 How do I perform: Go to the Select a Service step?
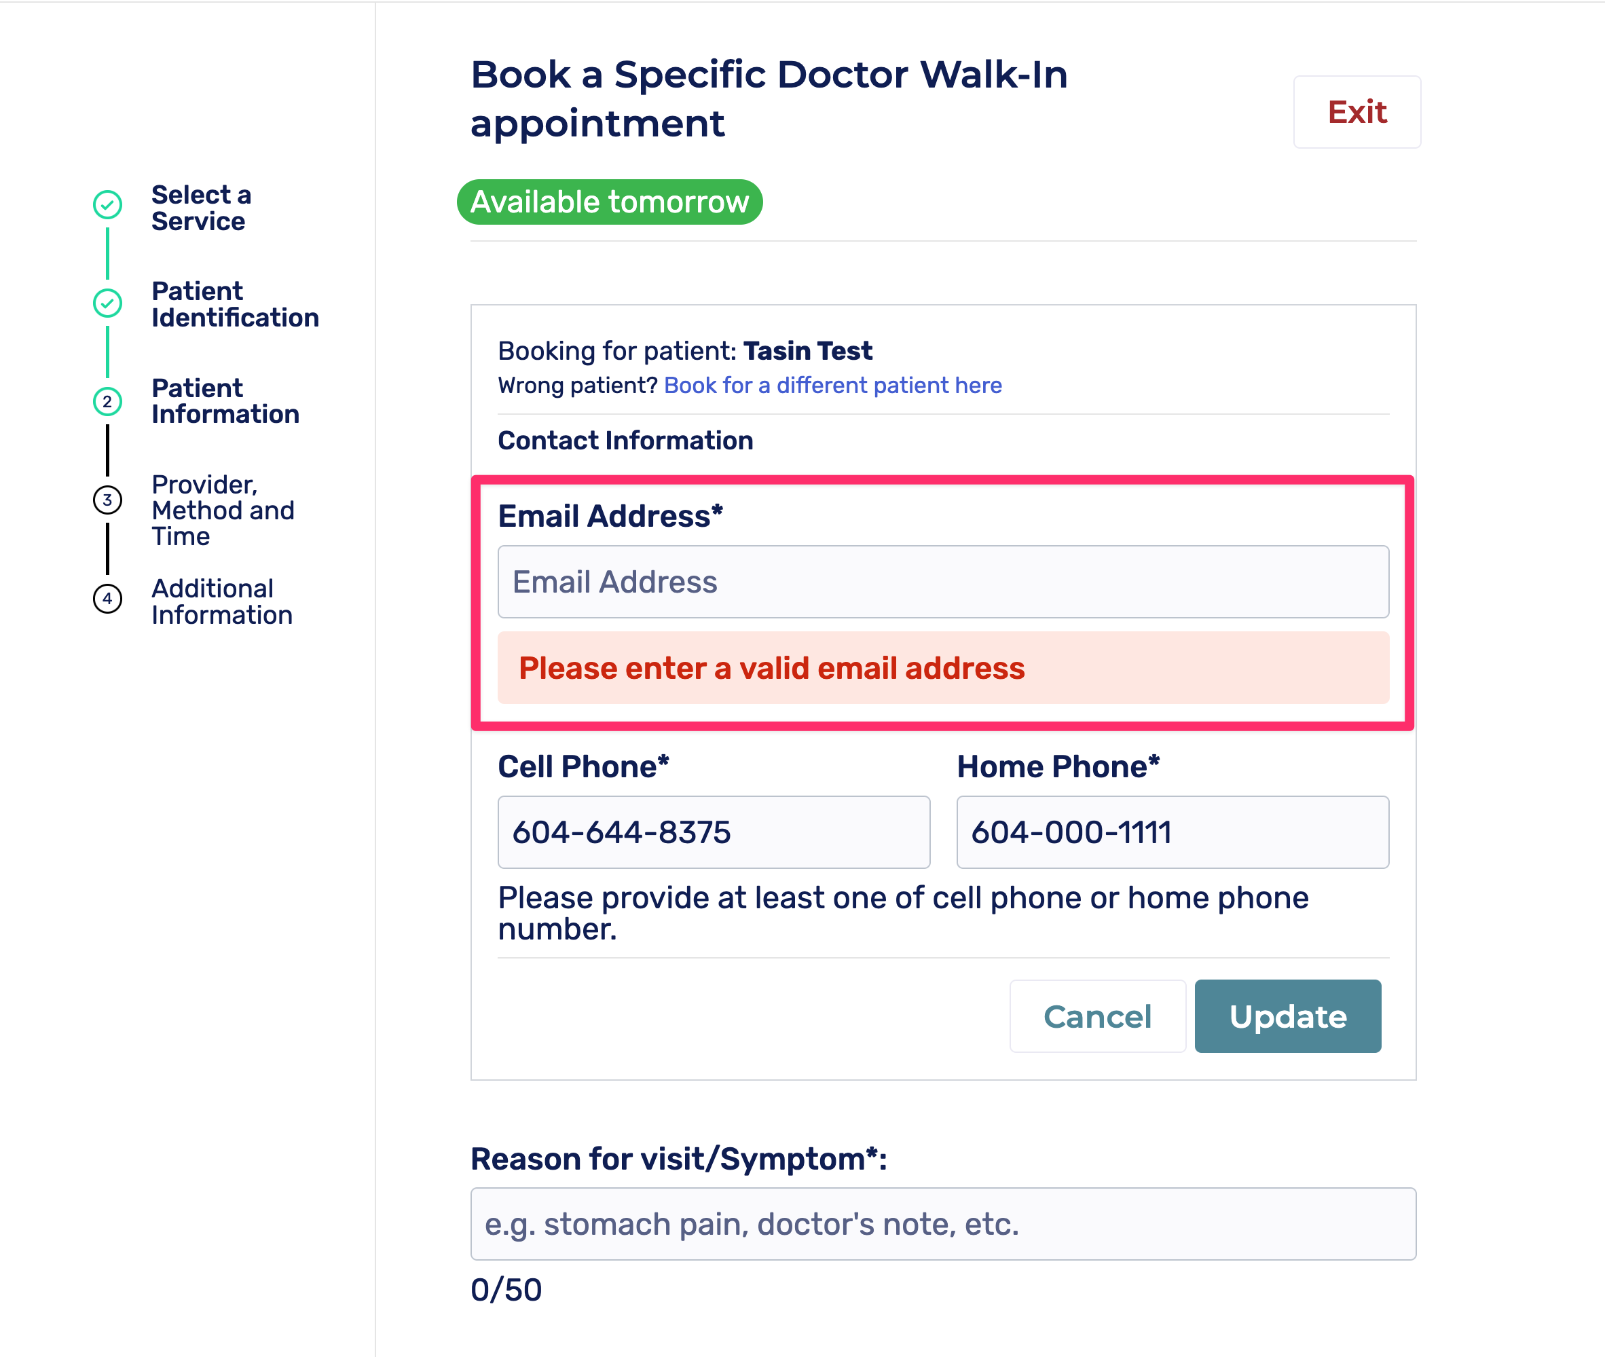coord(201,208)
